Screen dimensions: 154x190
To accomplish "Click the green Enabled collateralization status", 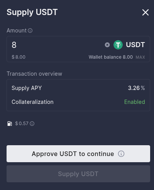I will pyautogui.click(x=135, y=102).
